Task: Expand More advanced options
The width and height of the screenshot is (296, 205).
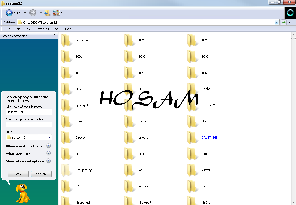Action: [48, 161]
